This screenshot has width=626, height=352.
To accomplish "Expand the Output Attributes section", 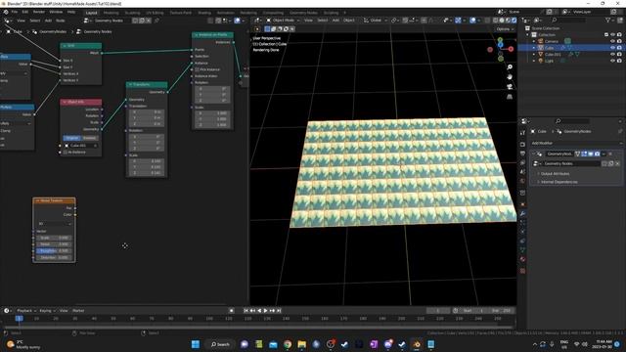I will tap(555, 174).
